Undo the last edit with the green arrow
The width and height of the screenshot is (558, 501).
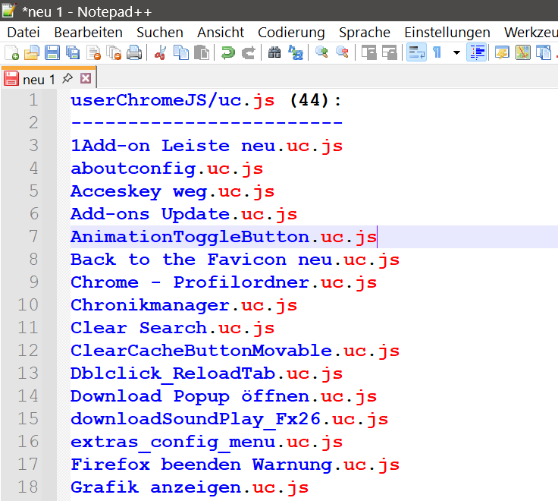(x=227, y=52)
